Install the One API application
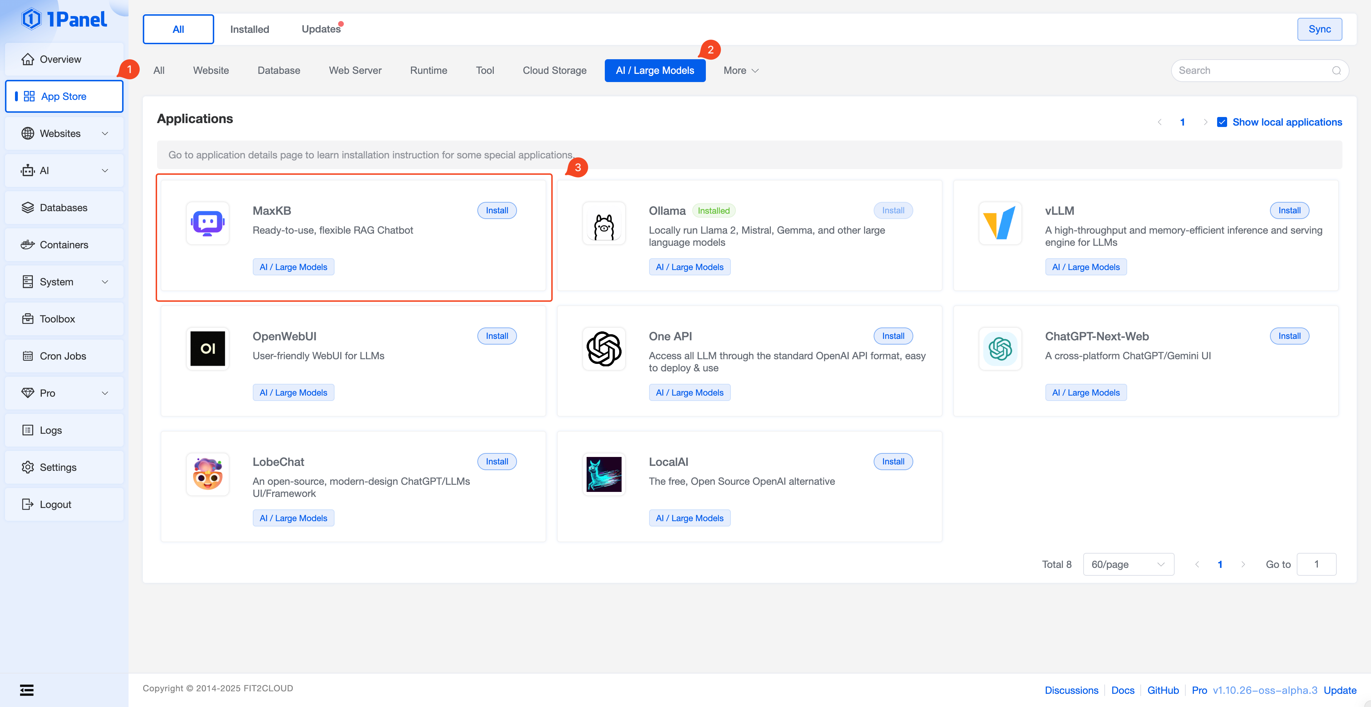 point(893,336)
